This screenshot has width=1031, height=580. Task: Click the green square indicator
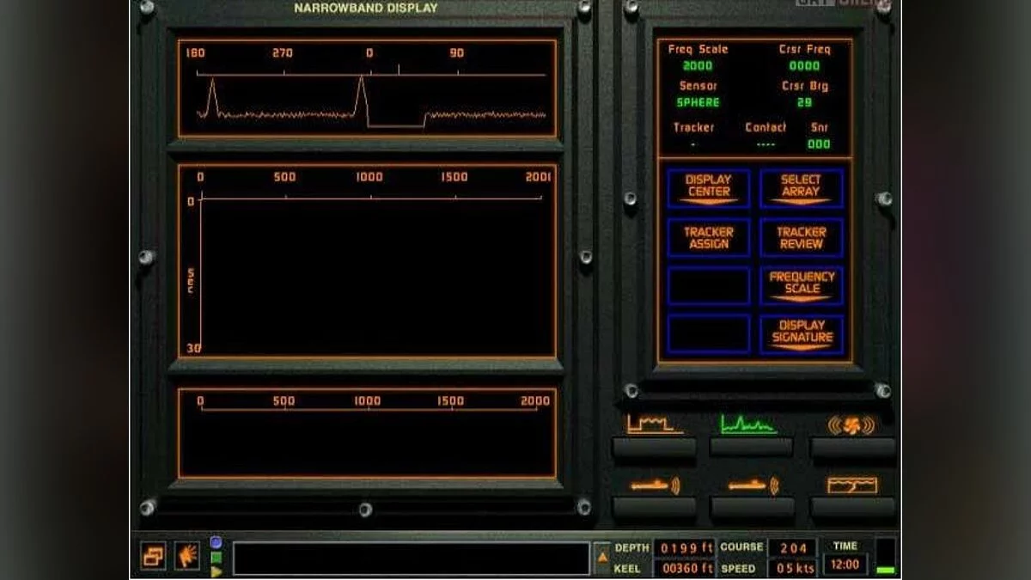click(216, 557)
